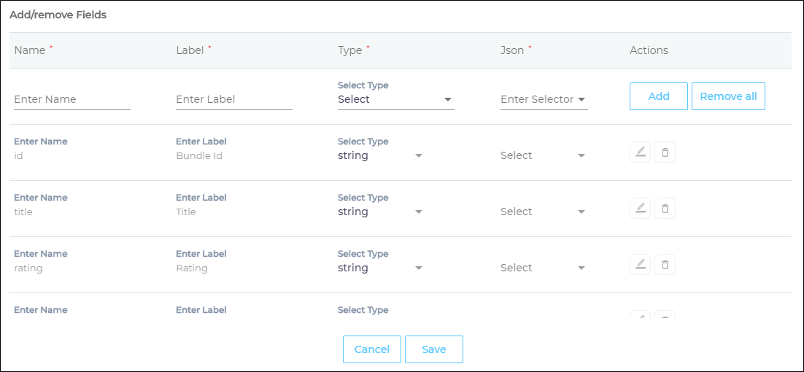The width and height of the screenshot is (804, 372).
Task: Click into the Enter Label input field
Action: [233, 99]
